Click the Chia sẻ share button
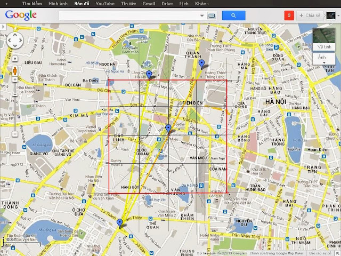 click(x=310, y=15)
